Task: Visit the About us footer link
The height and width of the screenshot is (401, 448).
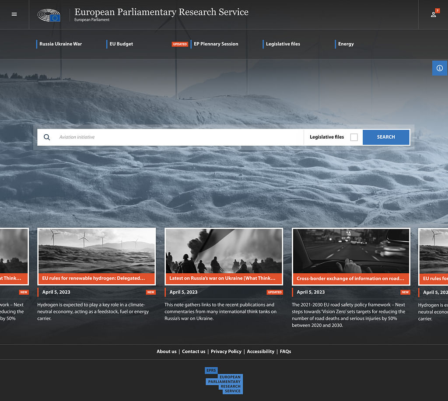Action: [x=166, y=352]
